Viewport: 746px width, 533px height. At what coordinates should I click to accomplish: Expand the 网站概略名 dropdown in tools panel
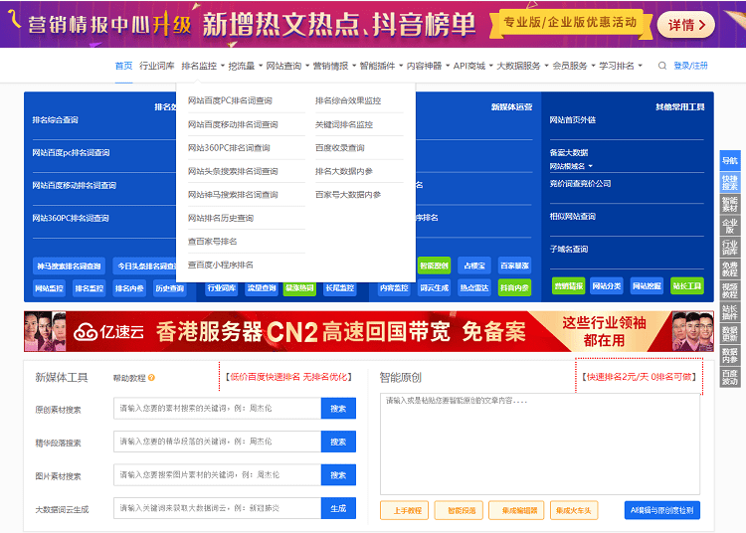[572, 166]
